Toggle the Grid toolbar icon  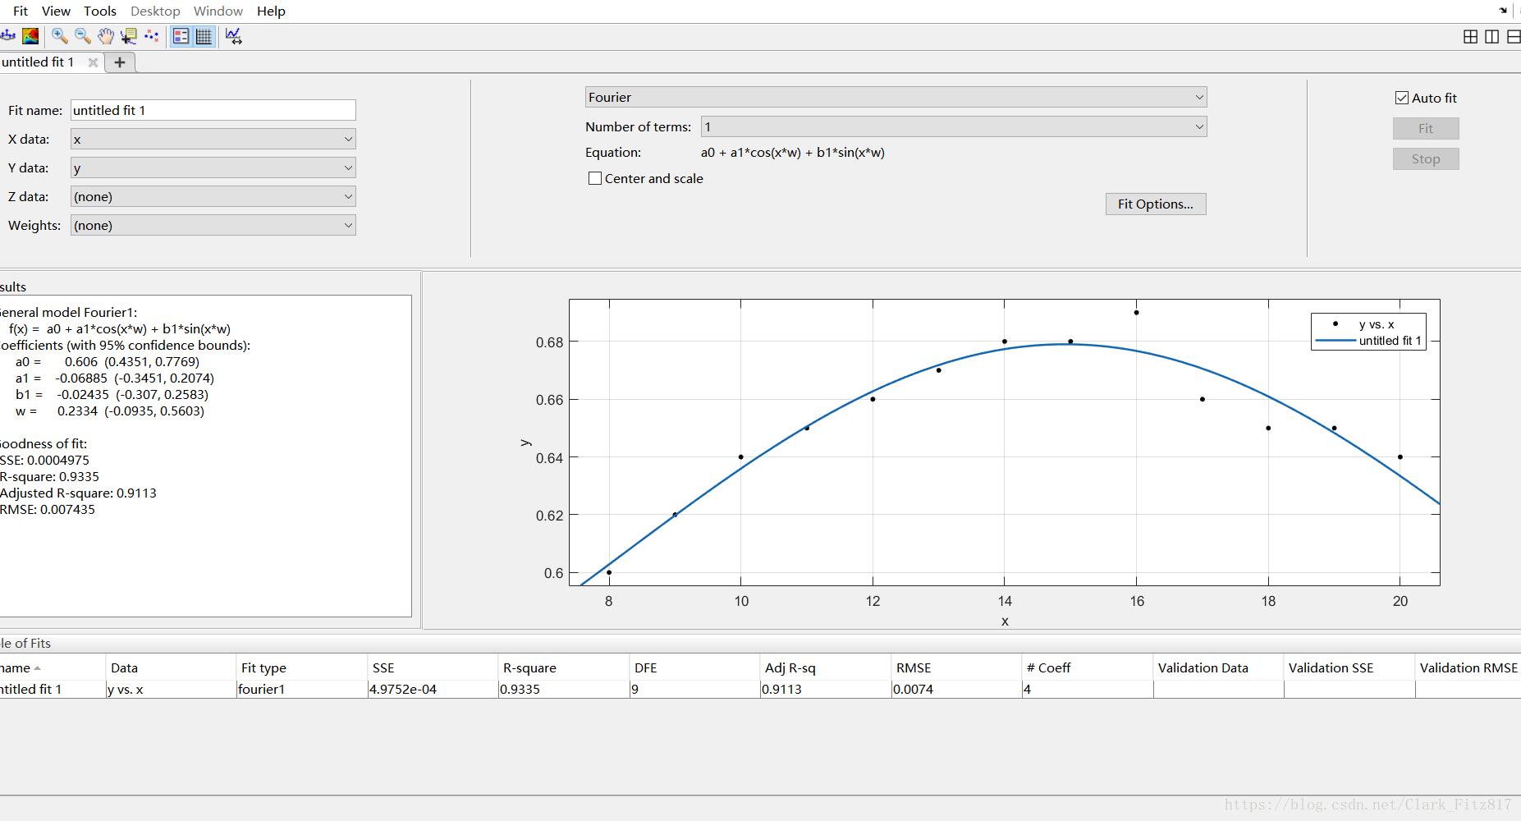pos(204,36)
